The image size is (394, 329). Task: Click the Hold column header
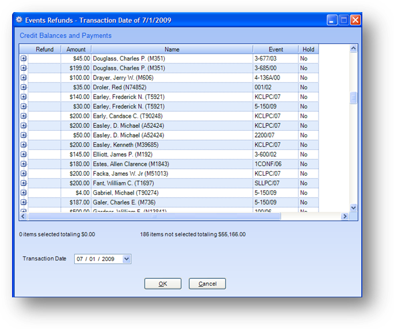point(308,50)
